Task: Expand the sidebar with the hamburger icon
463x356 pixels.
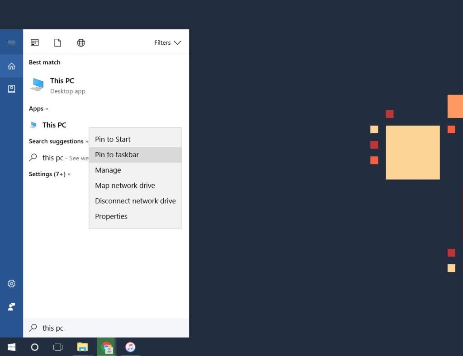Action: point(11,42)
